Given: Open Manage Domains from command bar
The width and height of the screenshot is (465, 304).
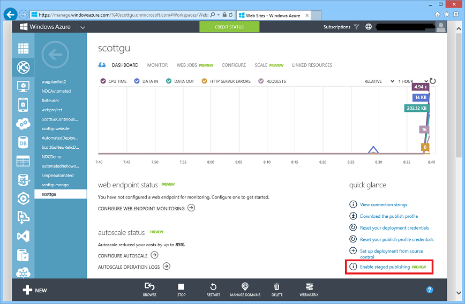Looking at the screenshot, I should [245, 287].
